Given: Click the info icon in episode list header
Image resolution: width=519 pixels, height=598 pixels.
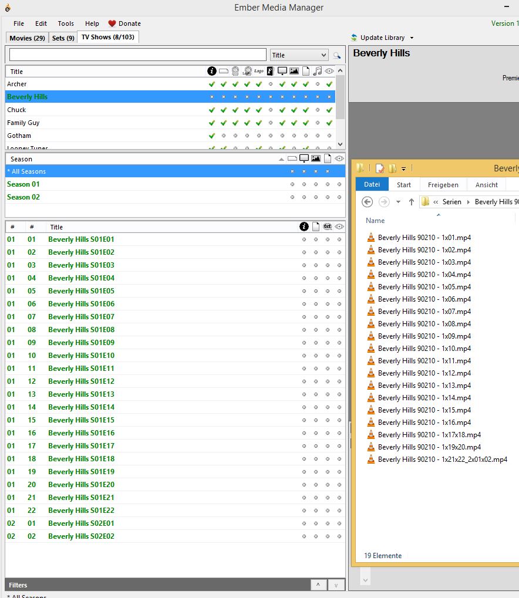Looking at the screenshot, I should click(x=304, y=227).
